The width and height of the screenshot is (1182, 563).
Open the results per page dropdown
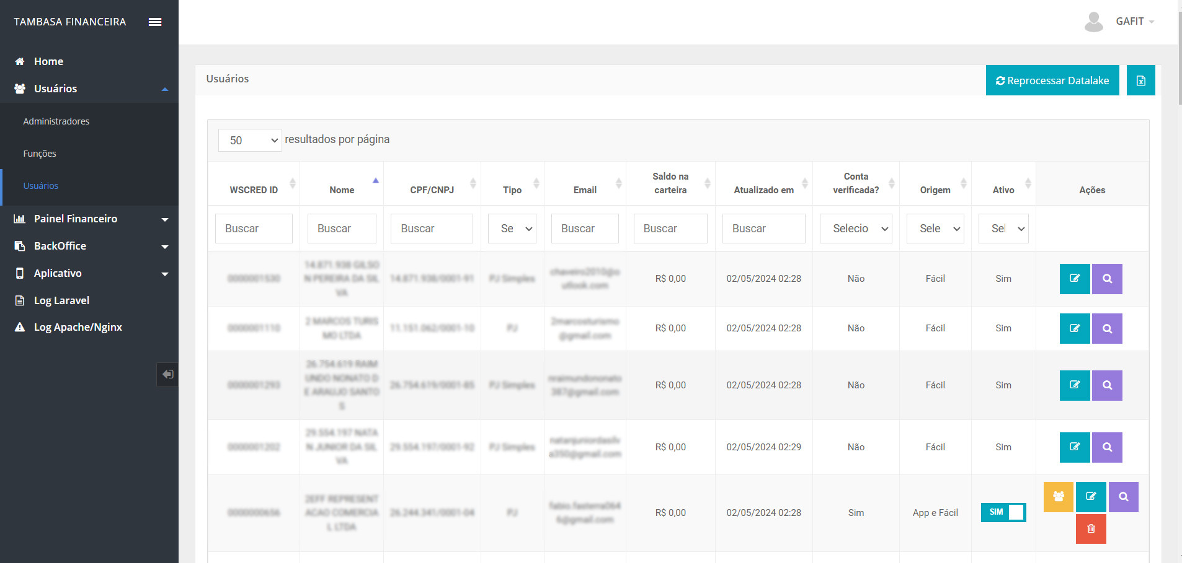pos(250,140)
